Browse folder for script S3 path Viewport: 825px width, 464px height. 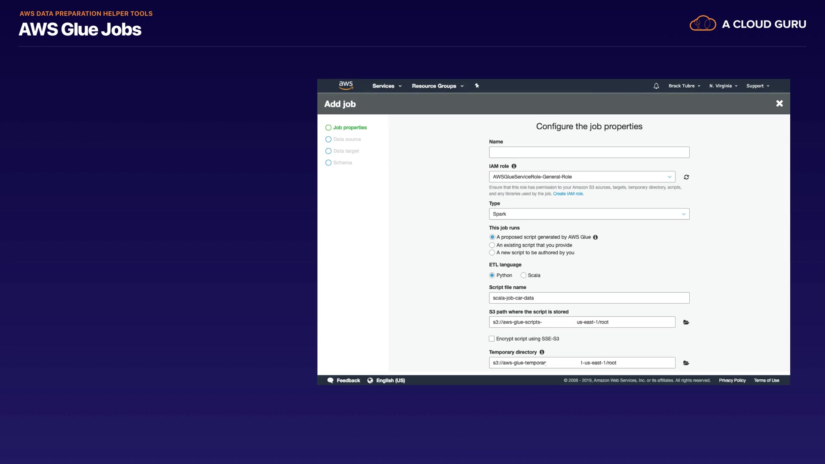pos(686,322)
